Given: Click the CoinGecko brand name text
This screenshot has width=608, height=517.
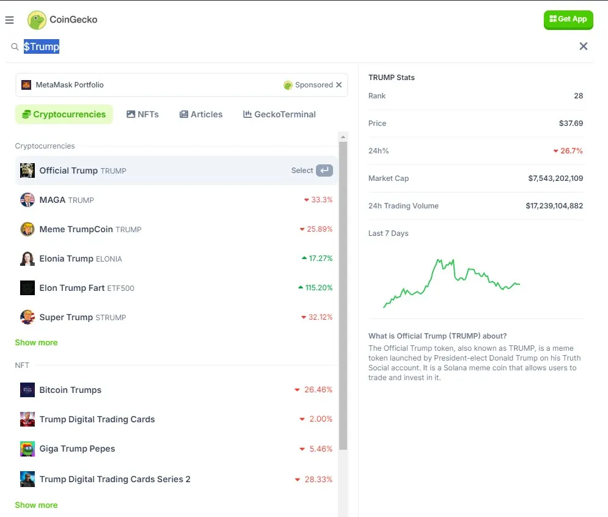Looking at the screenshot, I should [73, 20].
